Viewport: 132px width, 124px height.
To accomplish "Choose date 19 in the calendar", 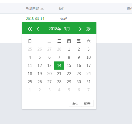I will [40, 74].
